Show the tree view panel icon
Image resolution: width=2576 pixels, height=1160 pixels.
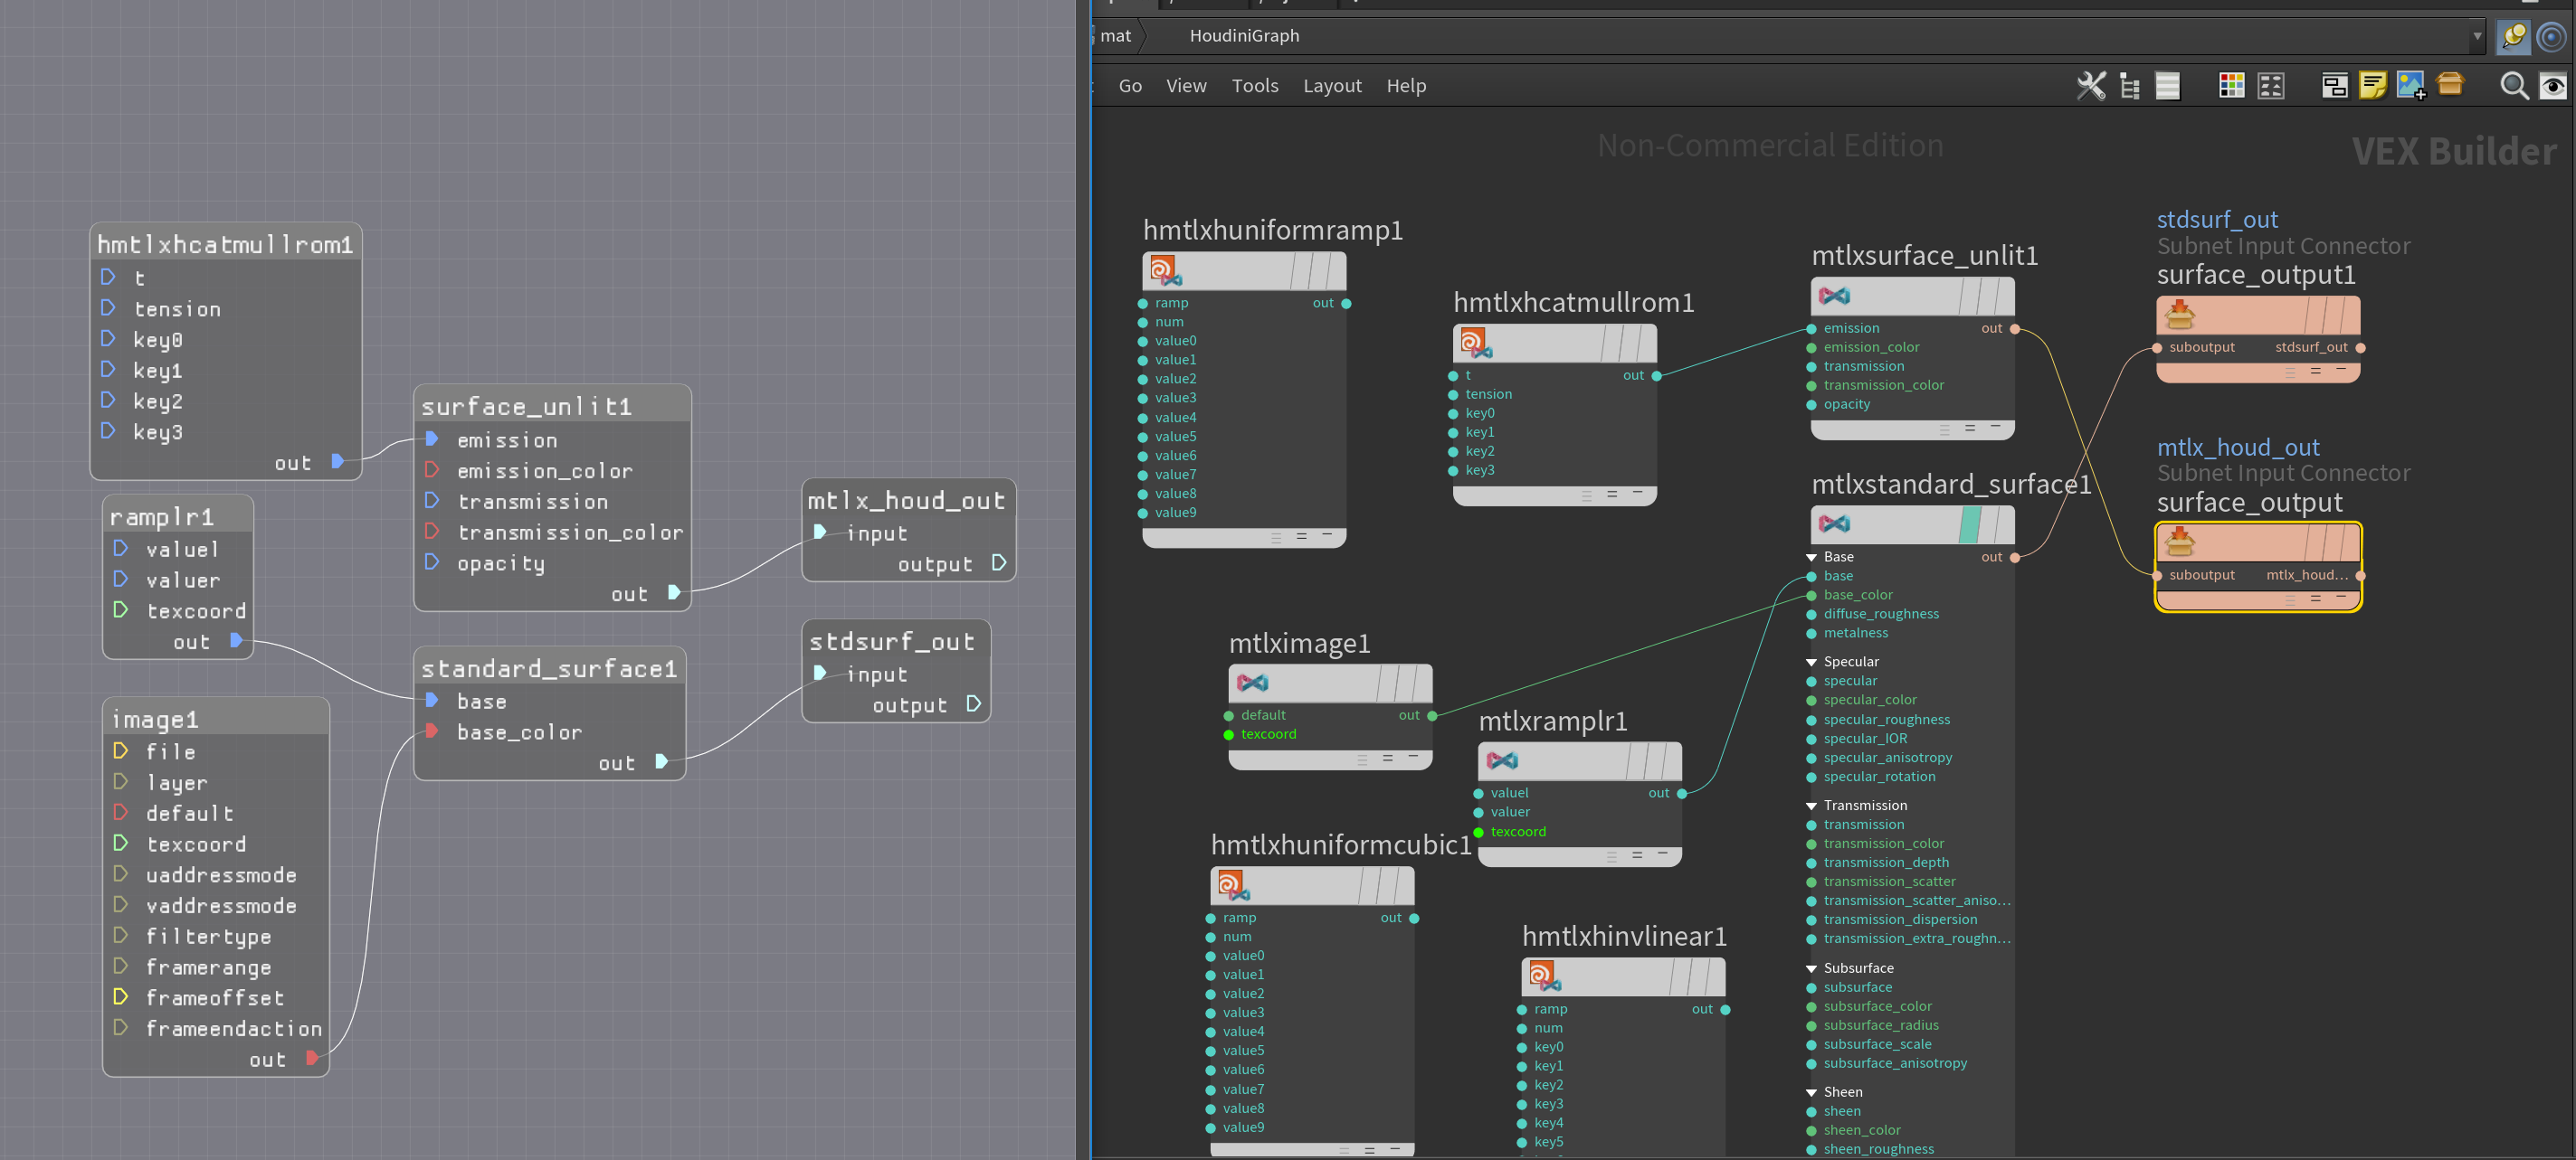point(2130,86)
